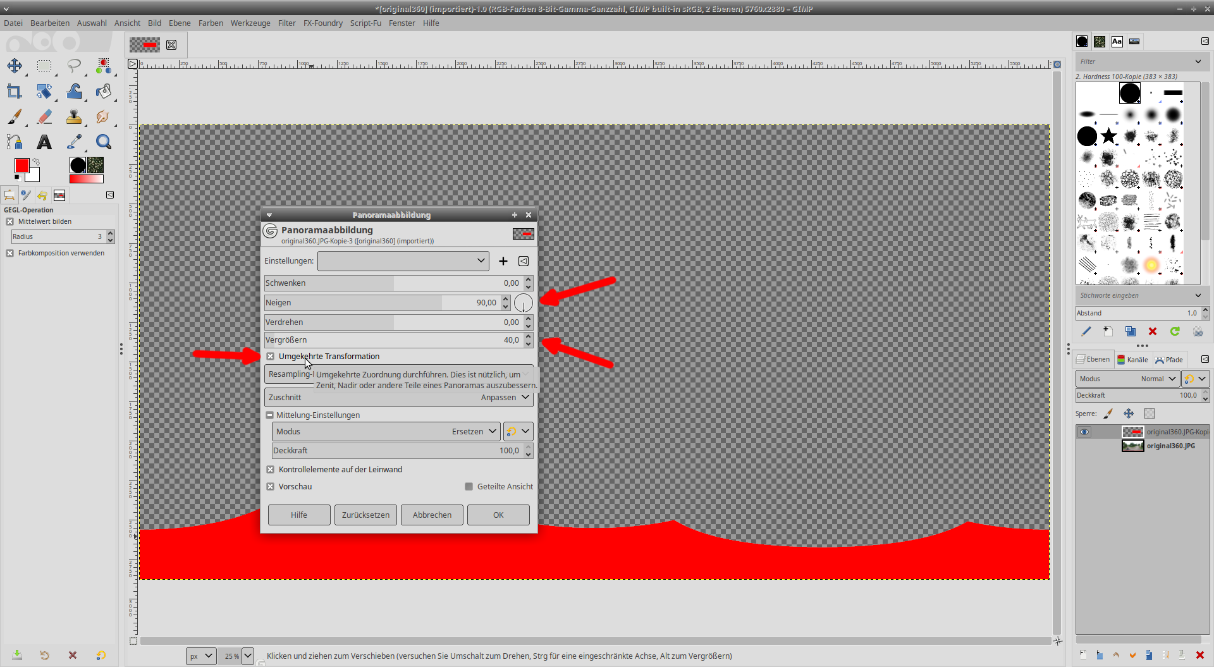Switch to the Kanäle tab
Viewport: 1214px width, 667px height.
(1132, 360)
